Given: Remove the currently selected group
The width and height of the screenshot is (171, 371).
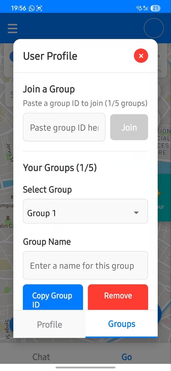Looking at the screenshot, I should pos(118,296).
